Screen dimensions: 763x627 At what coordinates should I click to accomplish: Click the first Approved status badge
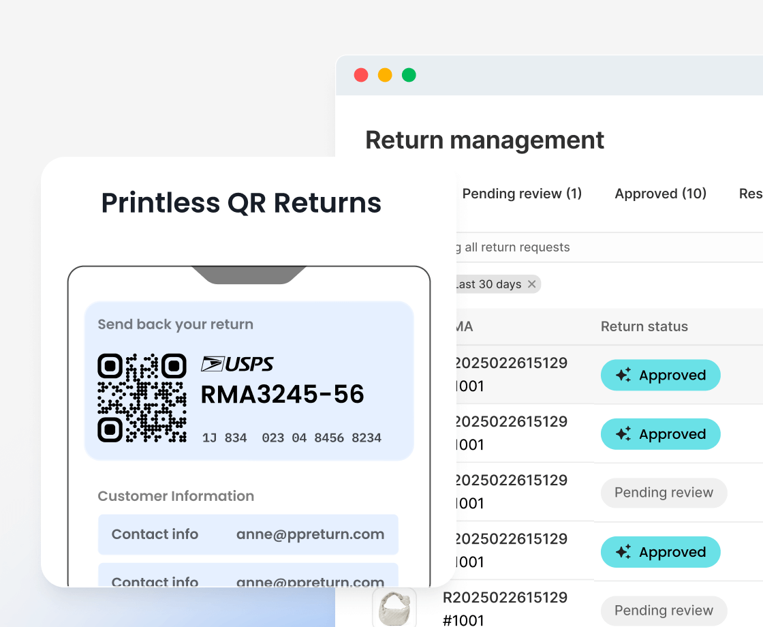click(x=660, y=375)
